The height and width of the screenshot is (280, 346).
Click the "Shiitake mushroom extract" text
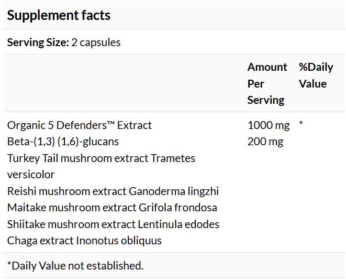[71, 224]
